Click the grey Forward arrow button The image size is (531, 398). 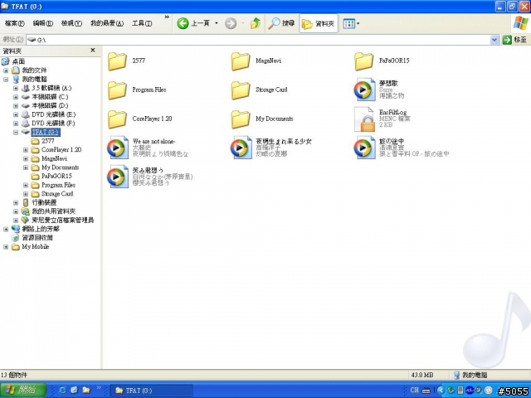click(231, 23)
